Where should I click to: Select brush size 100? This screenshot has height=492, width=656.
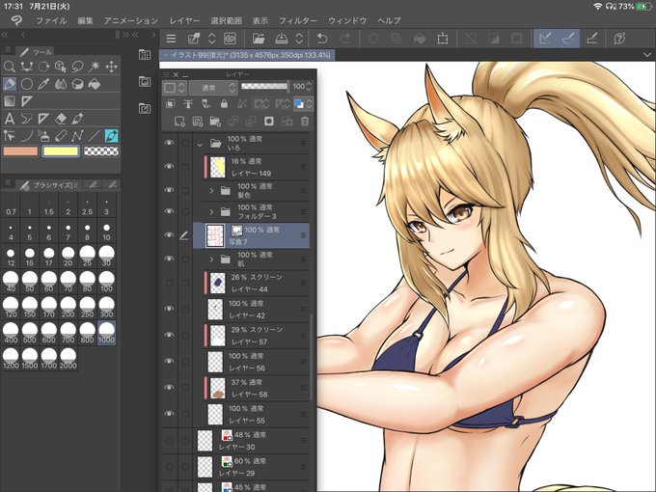point(106,282)
